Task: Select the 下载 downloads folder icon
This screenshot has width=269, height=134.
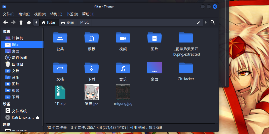Action: (91, 68)
